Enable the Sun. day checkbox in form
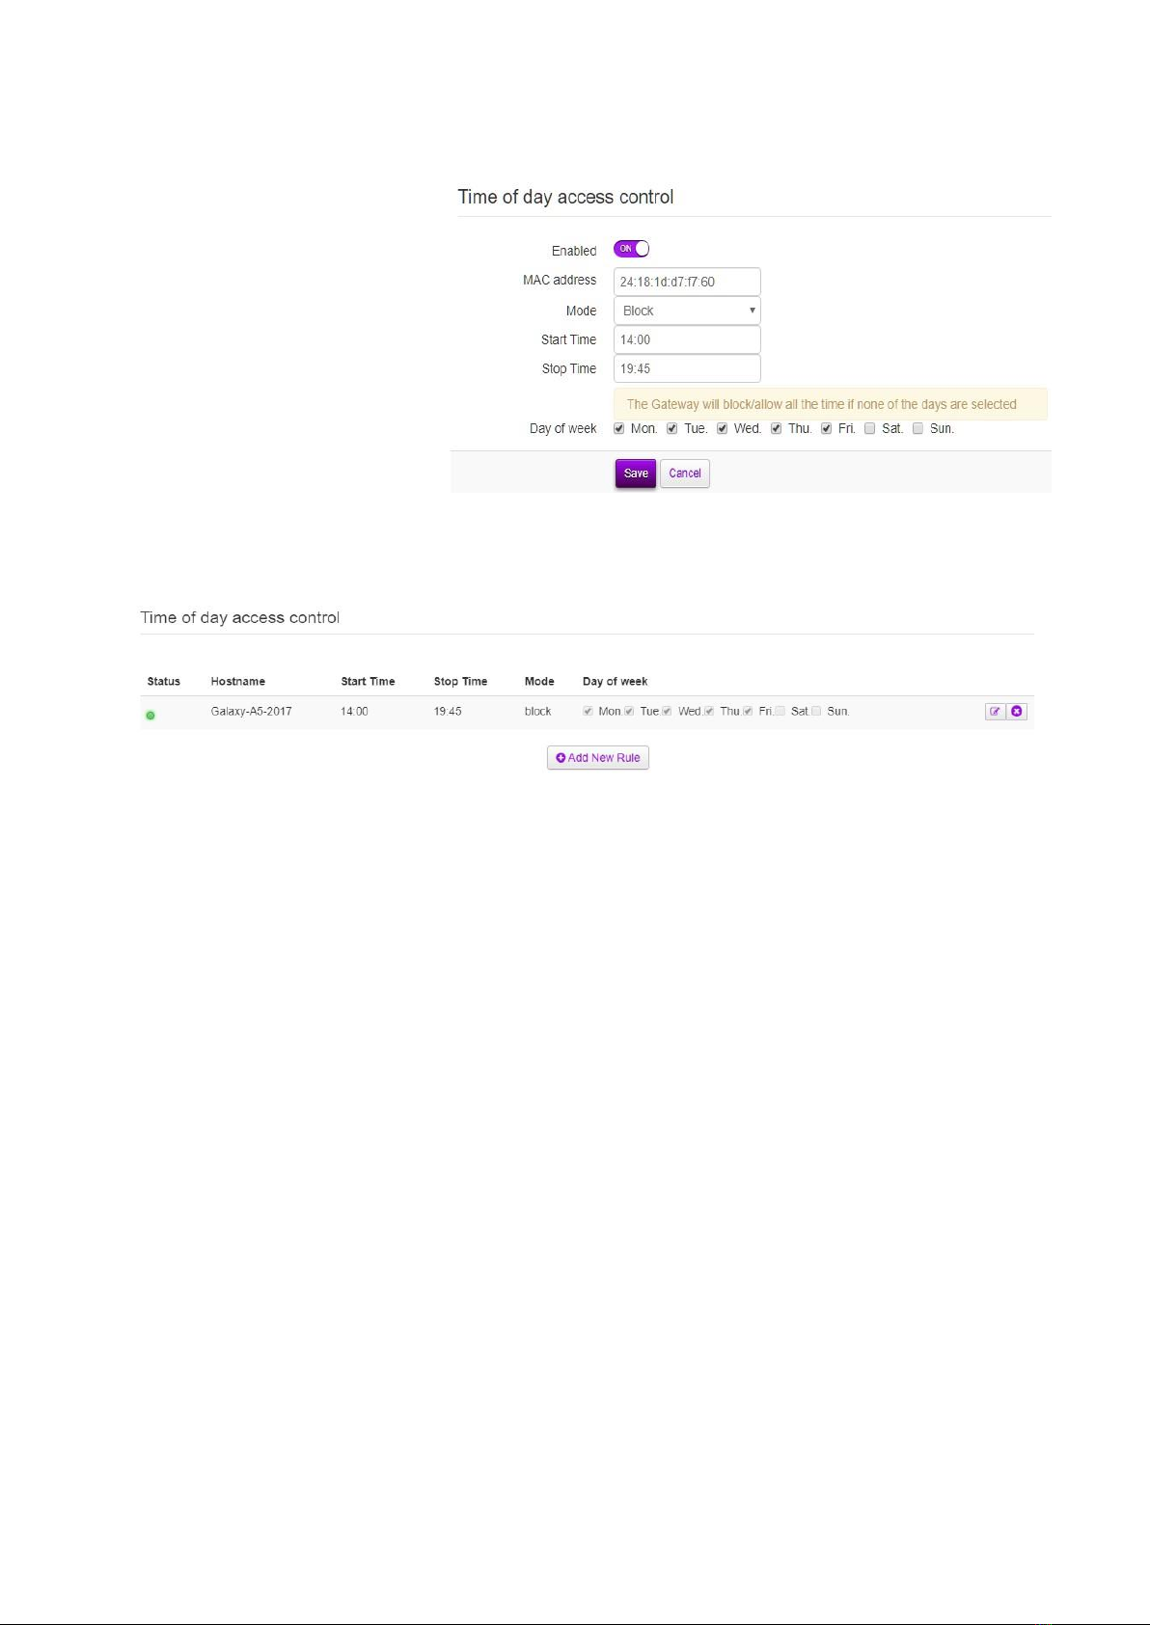 coord(917,429)
